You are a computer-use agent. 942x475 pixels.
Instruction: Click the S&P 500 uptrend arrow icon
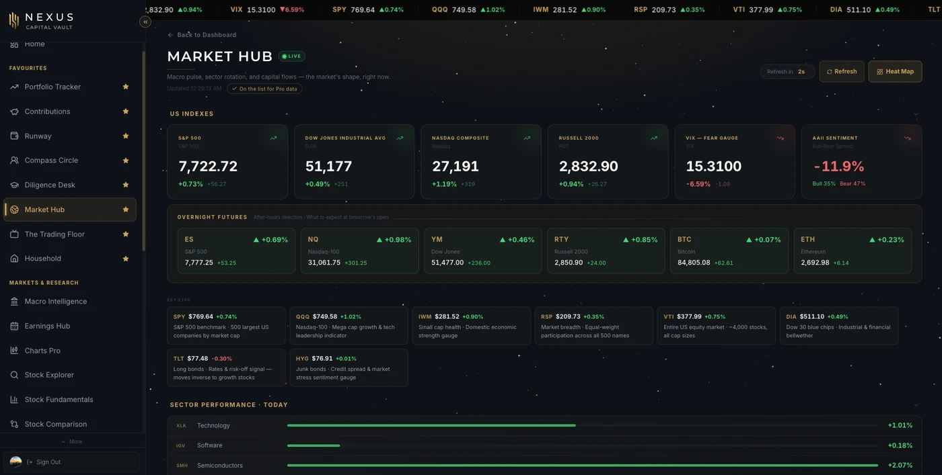pos(273,138)
